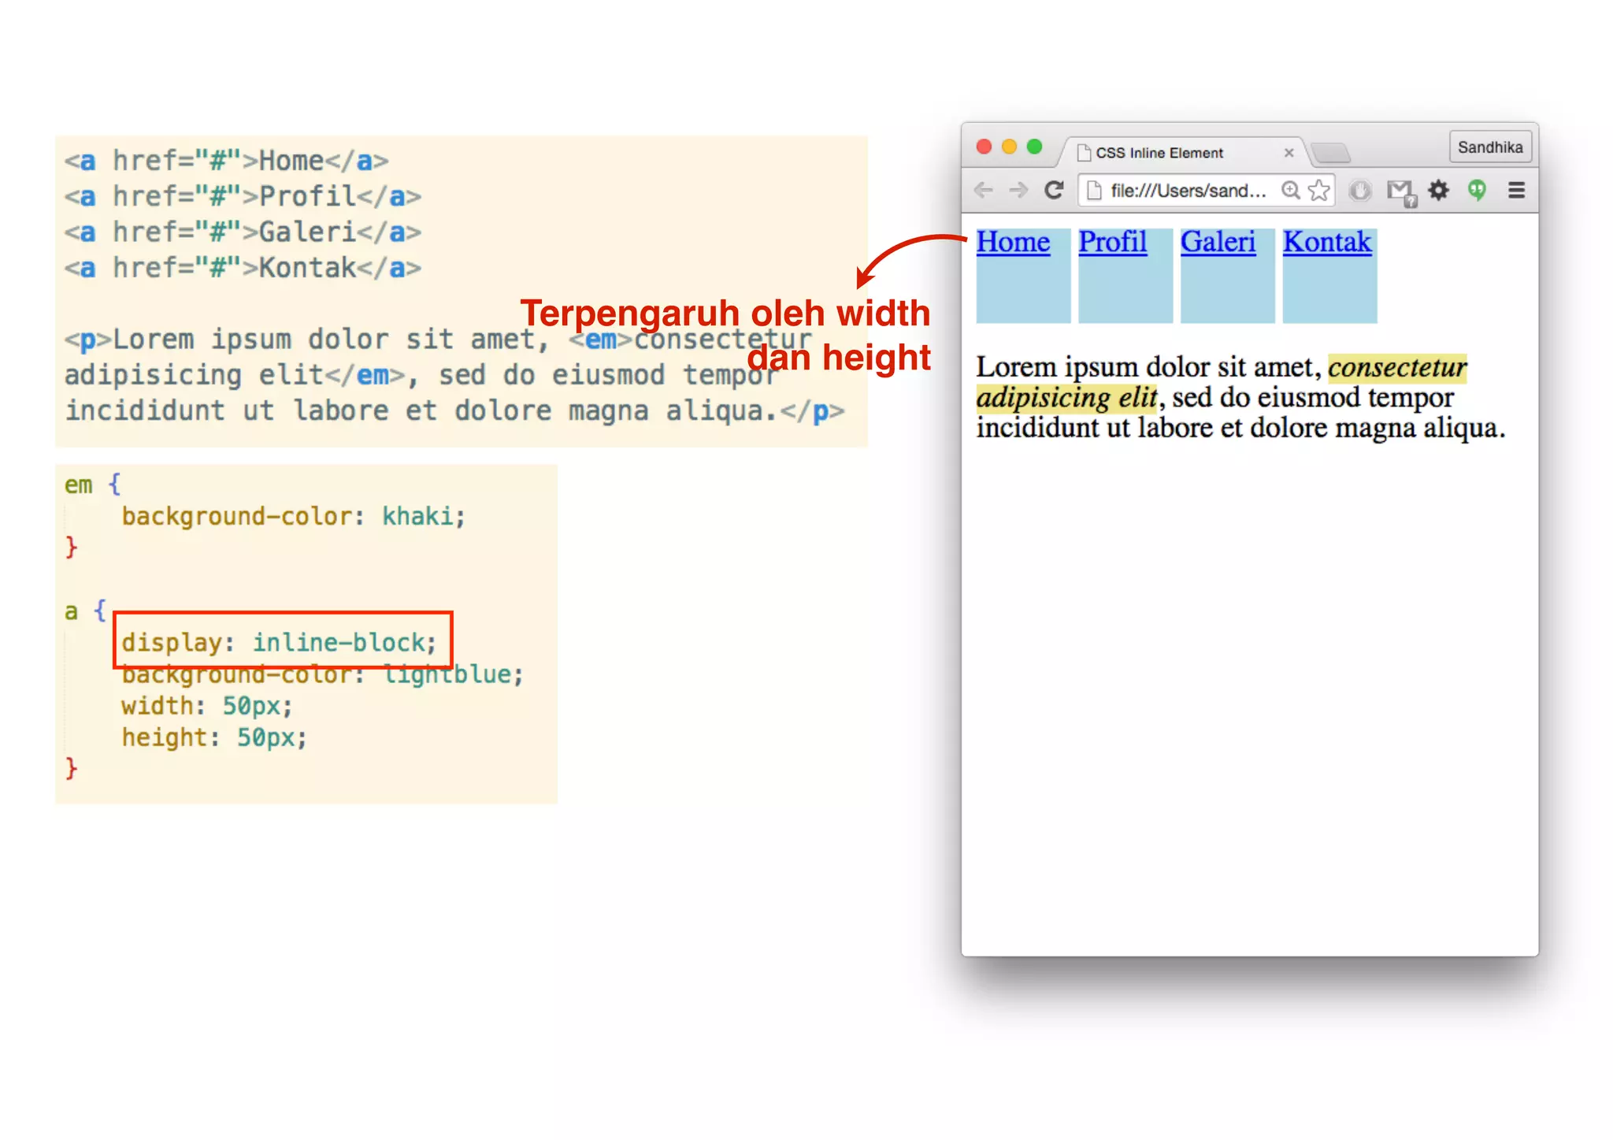The height and width of the screenshot is (1140, 1613).
Task: Reload the page with the refresh icon
Action: pos(1054,190)
